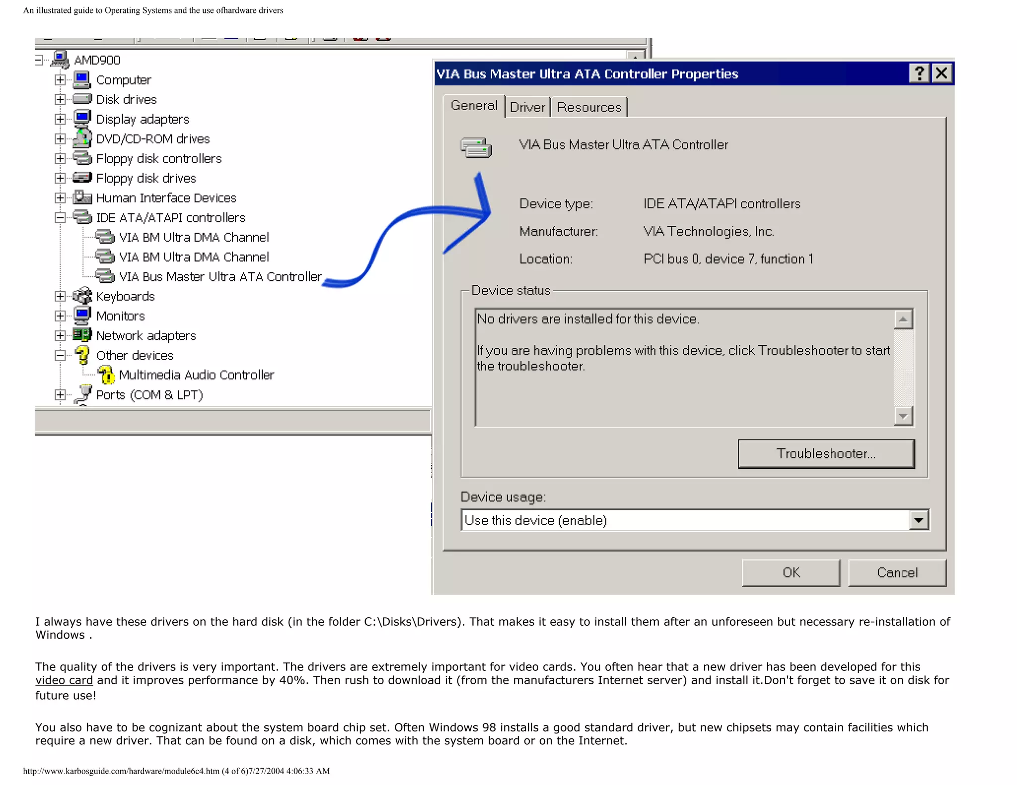
Task: Click the 'No drivers are installed' status text
Action: (588, 319)
